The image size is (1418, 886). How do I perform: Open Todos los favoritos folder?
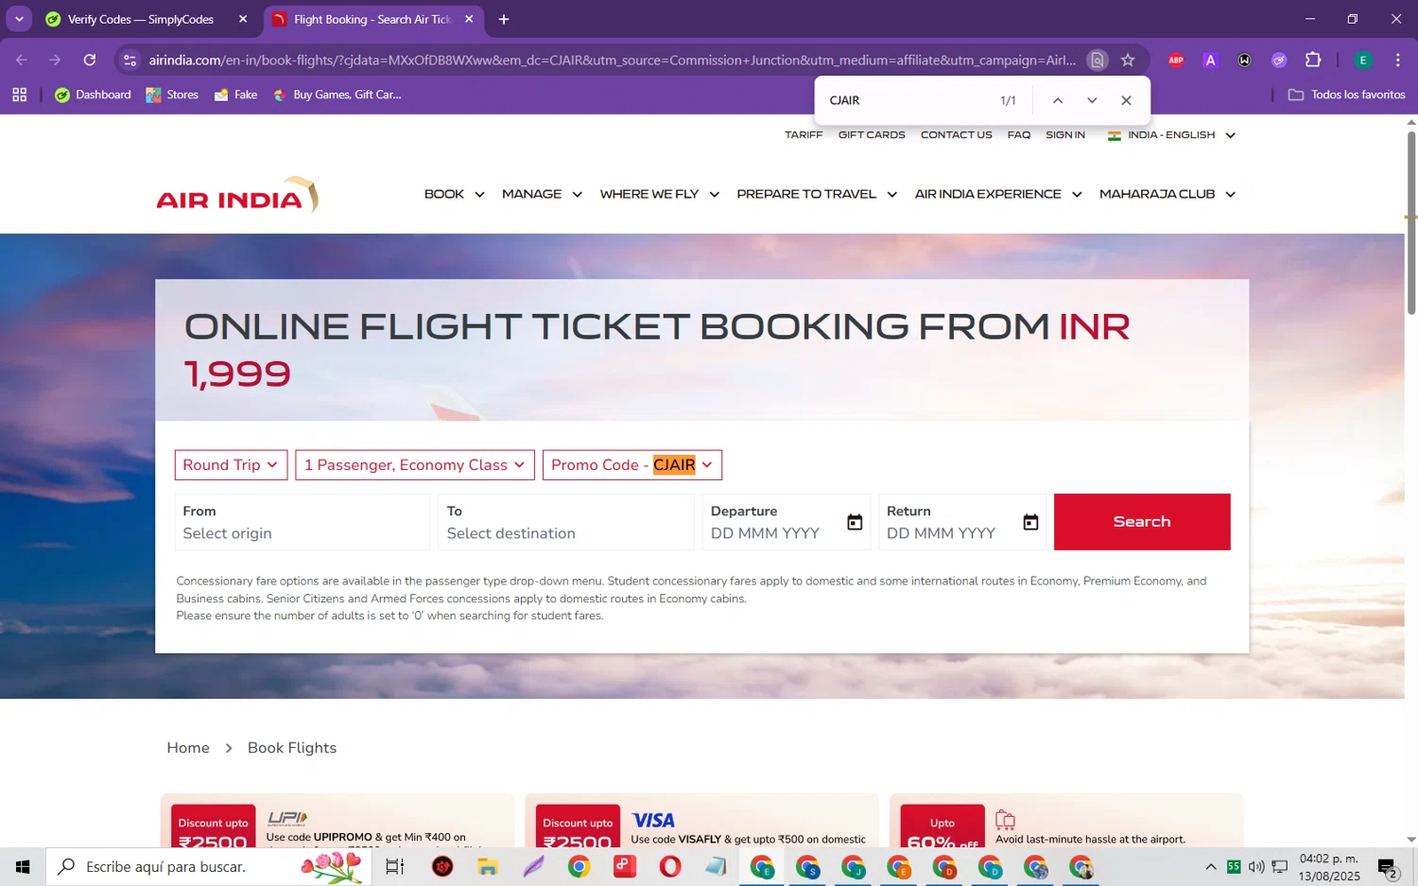(1347, 95)
